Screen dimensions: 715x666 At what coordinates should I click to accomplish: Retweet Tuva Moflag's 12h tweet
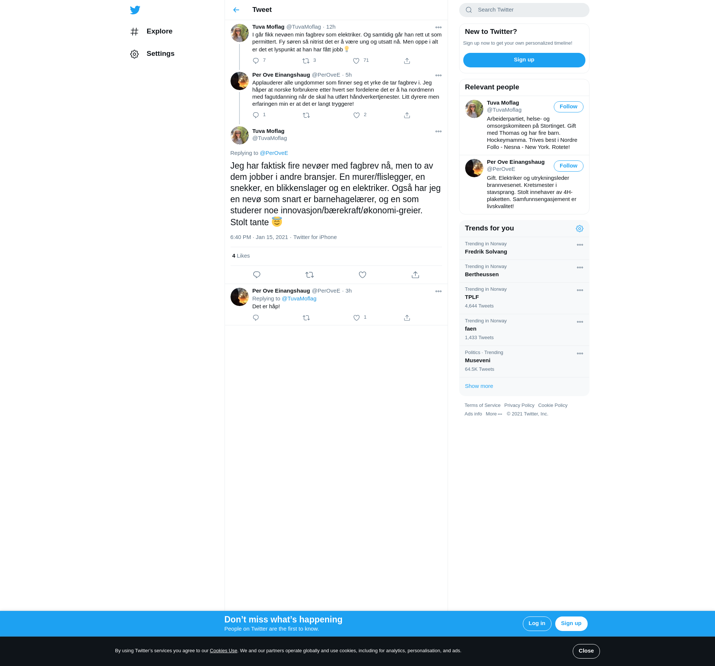306,61
